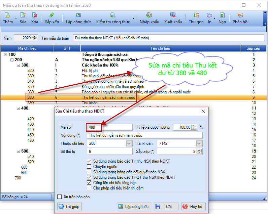The height and width of the screenshot is (214, 268).
Task: Click the Tên mẫu dự toán text field
Action: pos(169,38)
